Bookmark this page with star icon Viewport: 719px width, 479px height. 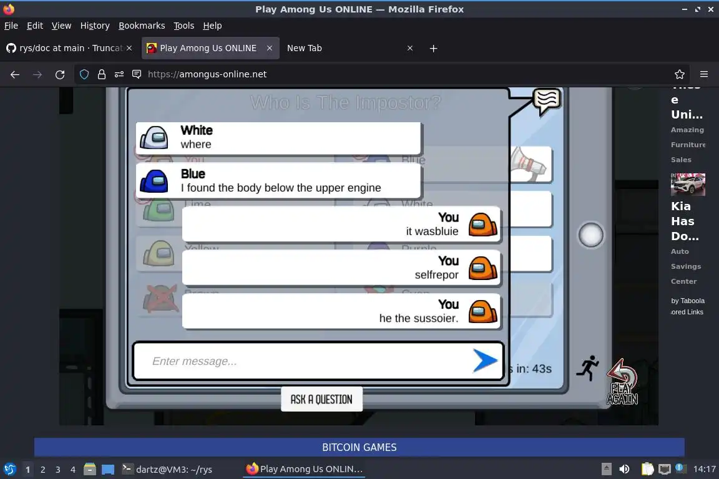coord(680,74)
